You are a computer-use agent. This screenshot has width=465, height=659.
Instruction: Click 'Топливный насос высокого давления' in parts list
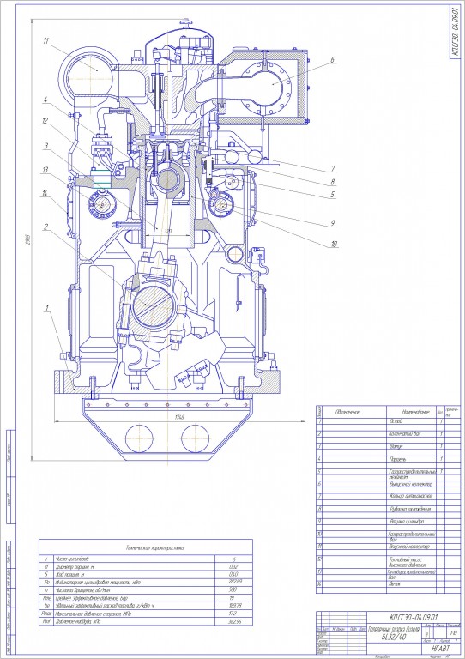[407, 563]
